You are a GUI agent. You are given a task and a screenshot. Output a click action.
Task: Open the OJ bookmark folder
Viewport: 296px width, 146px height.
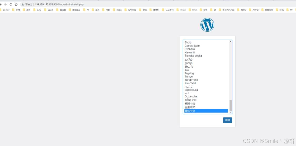click(290, 10)
